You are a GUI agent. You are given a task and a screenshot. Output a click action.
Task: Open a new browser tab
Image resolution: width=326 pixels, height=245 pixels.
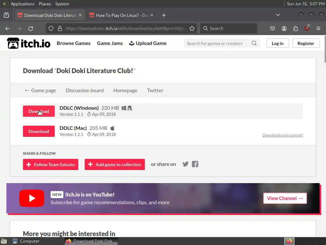[164, 15]
